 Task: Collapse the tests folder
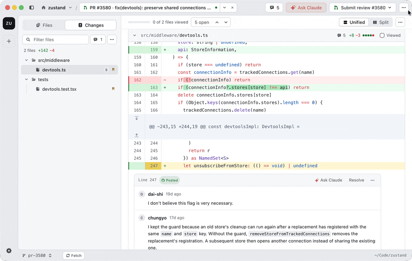point(26,79)
